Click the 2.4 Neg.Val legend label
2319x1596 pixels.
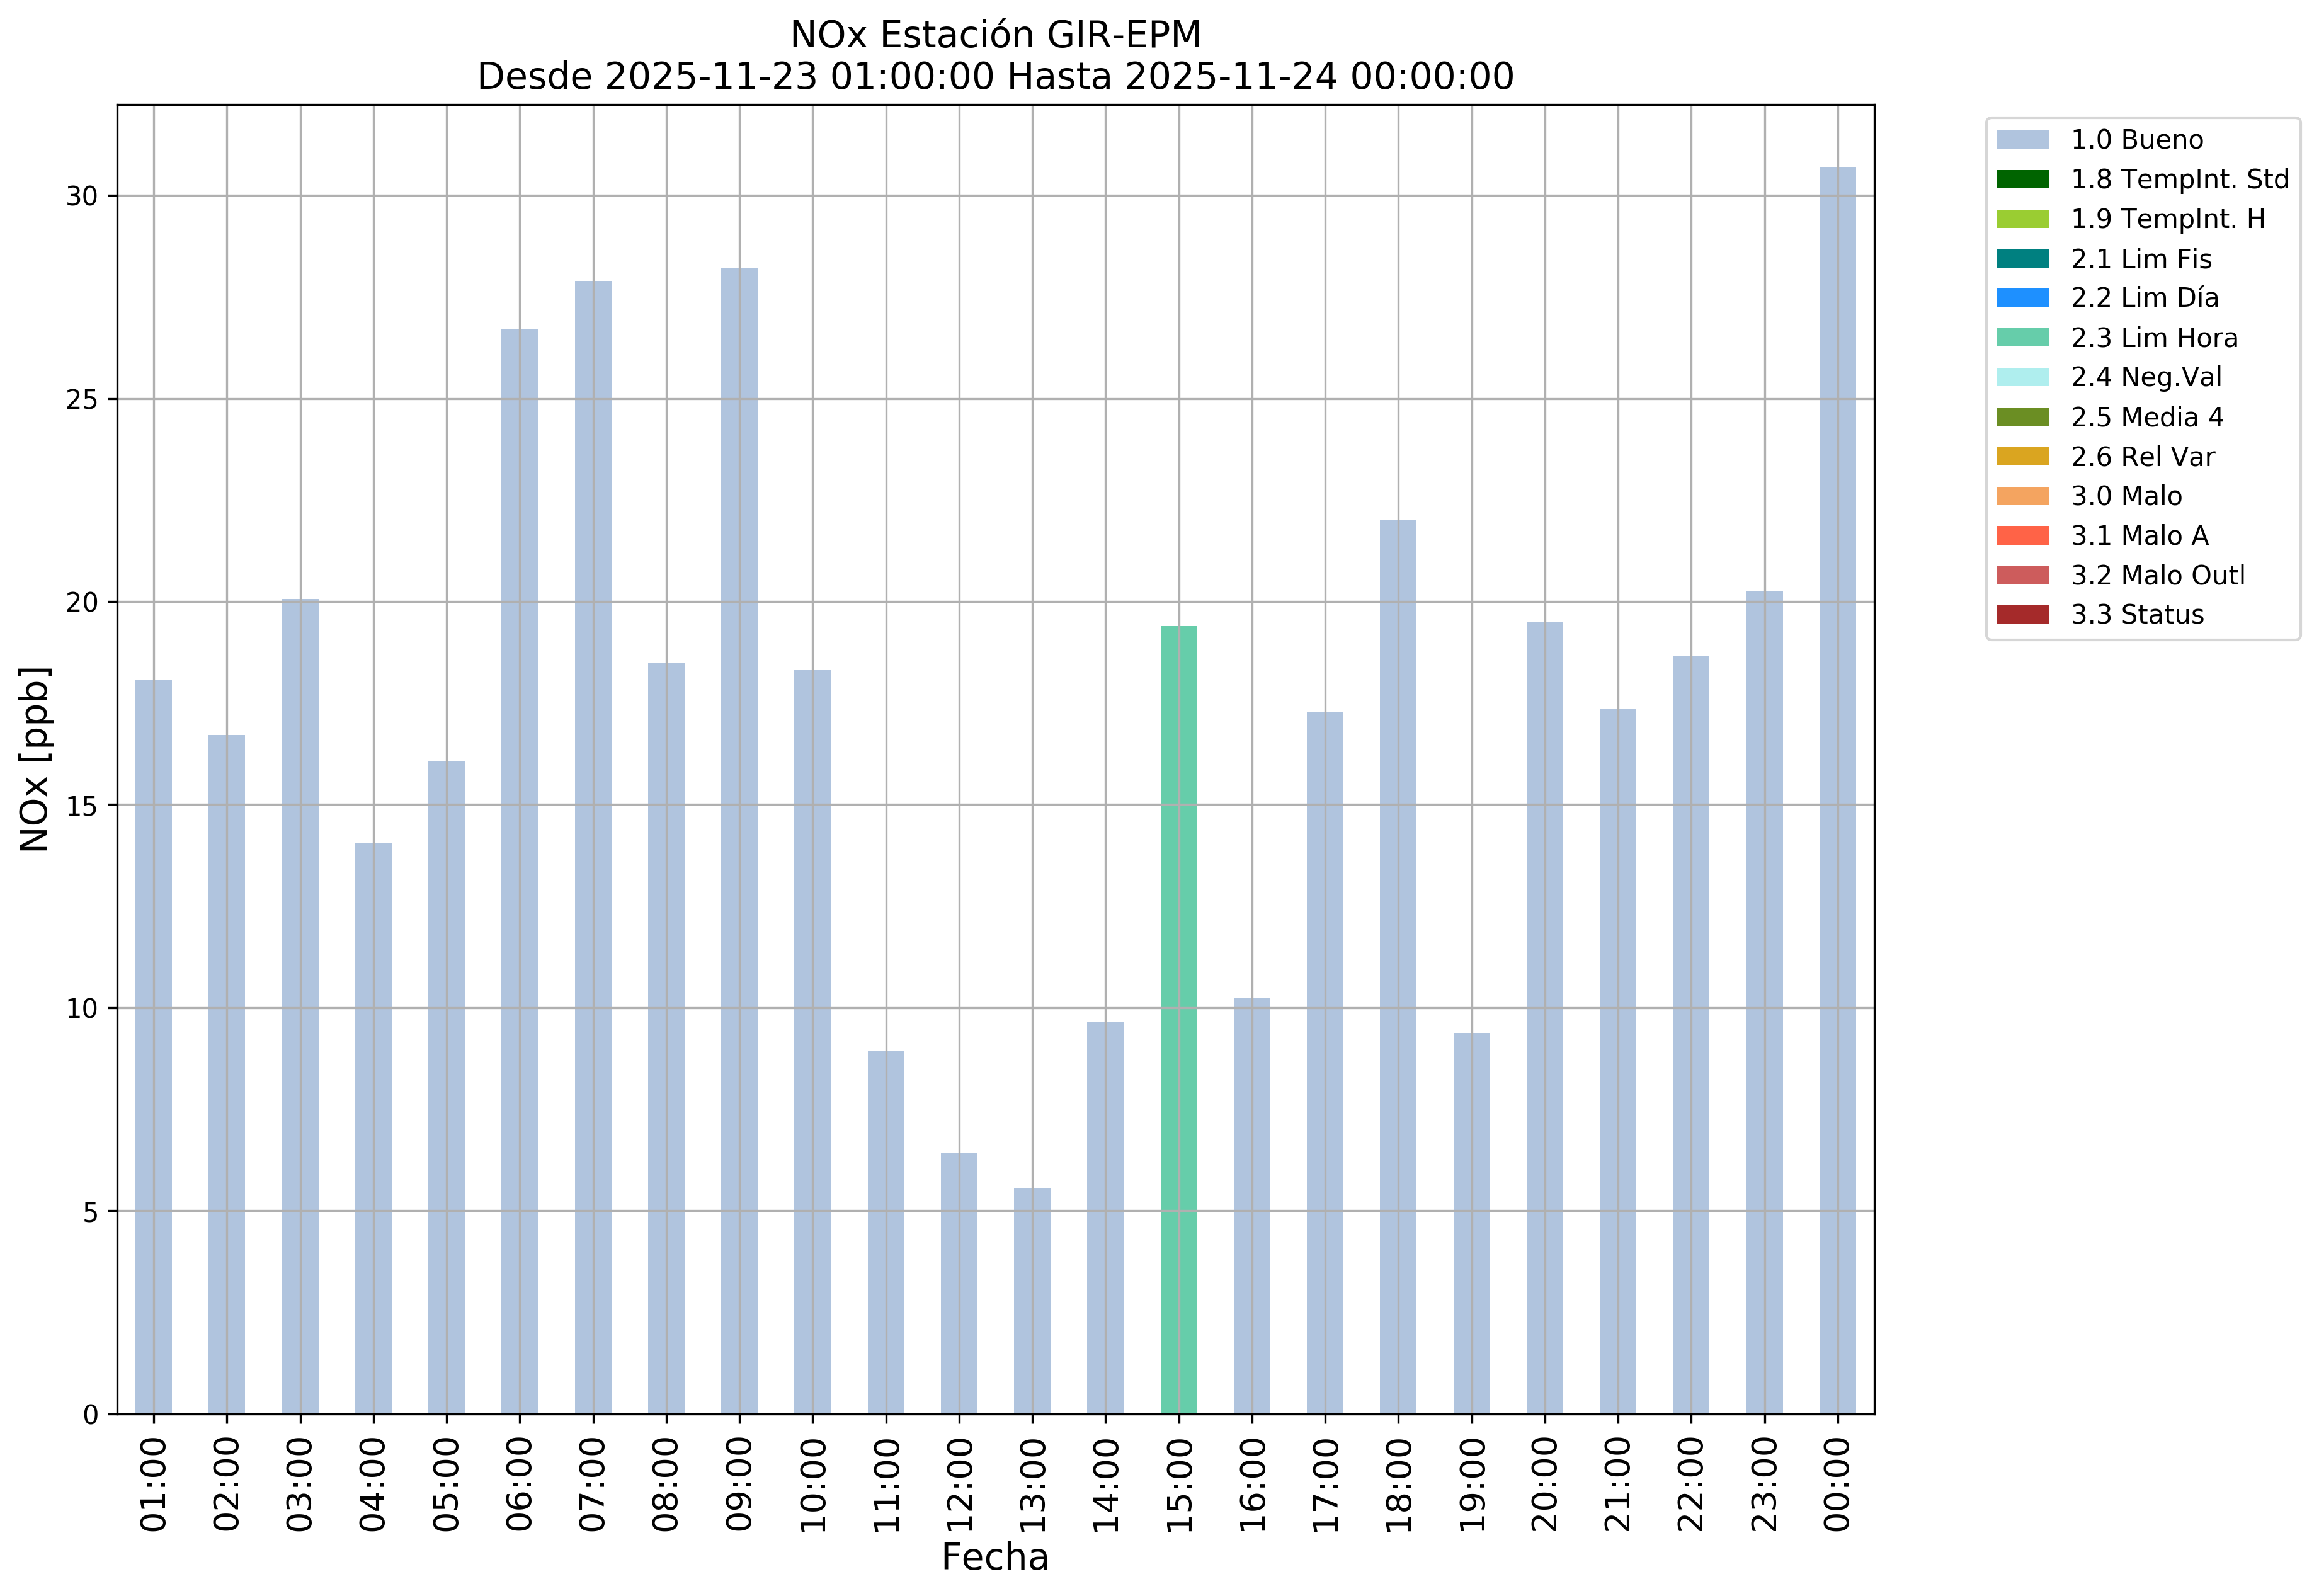coord(2146,377)
